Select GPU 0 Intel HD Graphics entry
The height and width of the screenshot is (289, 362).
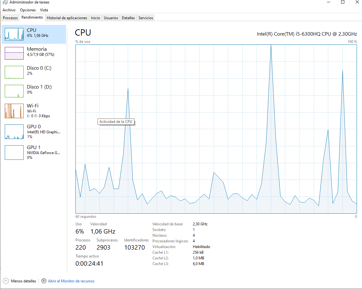point(34,132)
